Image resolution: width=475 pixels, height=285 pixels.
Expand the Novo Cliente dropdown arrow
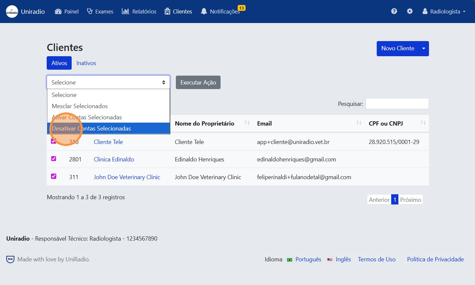424,49
